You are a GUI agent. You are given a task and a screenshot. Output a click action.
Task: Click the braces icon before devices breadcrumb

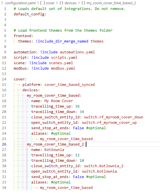61,3
